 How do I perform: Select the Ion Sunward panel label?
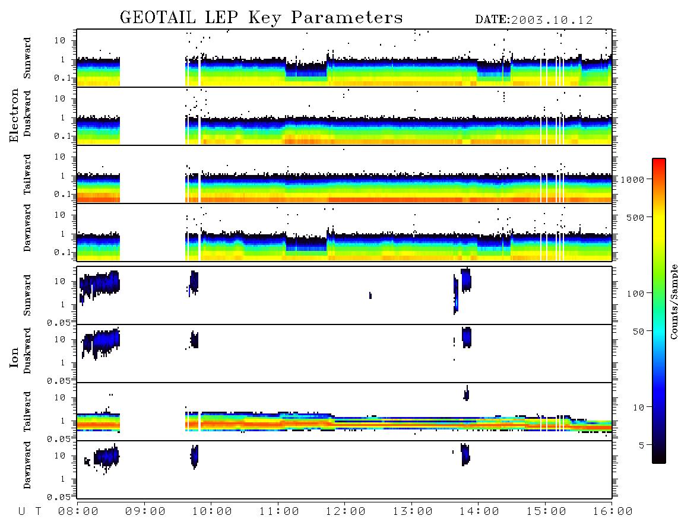click(27, 295)
